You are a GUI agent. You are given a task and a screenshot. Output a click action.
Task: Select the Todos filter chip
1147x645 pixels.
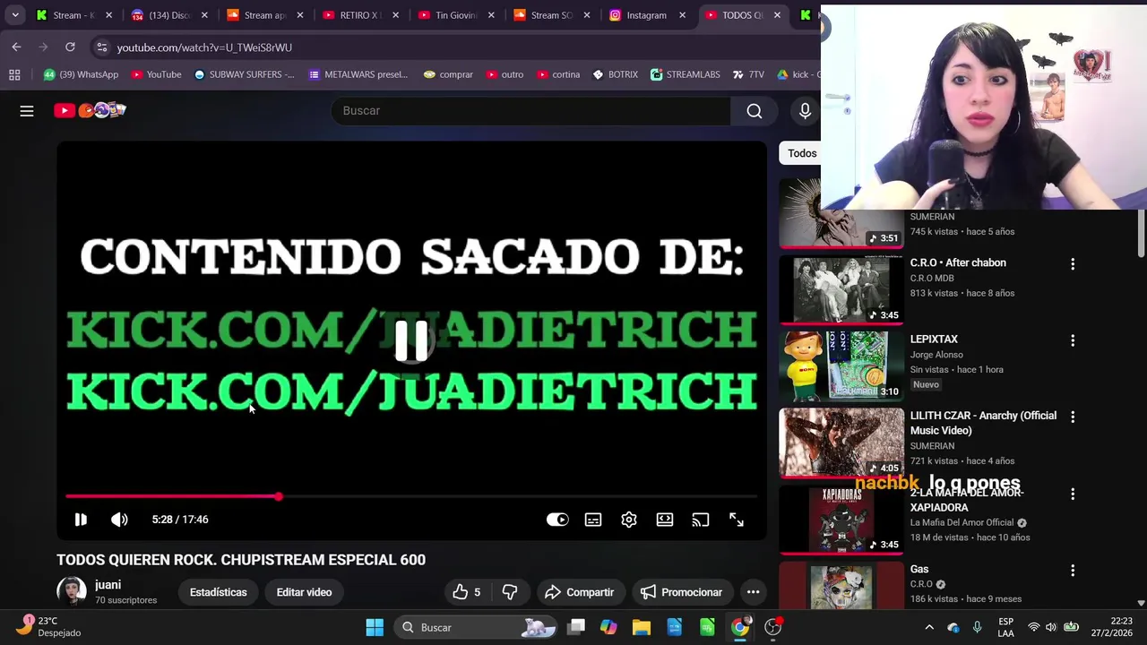click(x=802, y=153)
